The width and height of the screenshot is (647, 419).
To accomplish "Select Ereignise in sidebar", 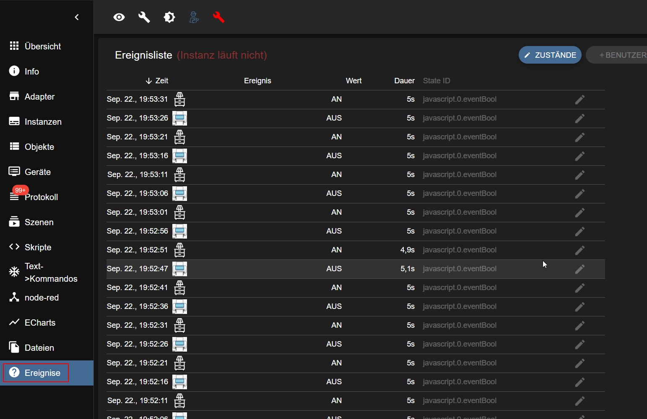I will tap(47, 373).
